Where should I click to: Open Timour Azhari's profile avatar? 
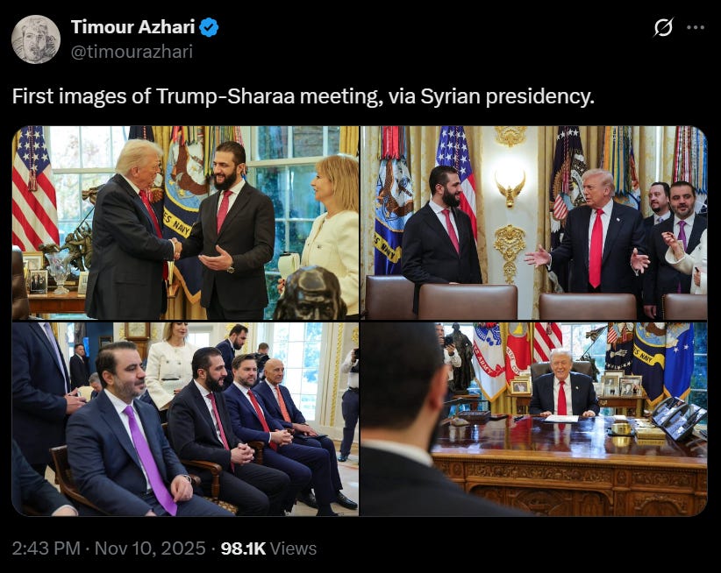36,39
